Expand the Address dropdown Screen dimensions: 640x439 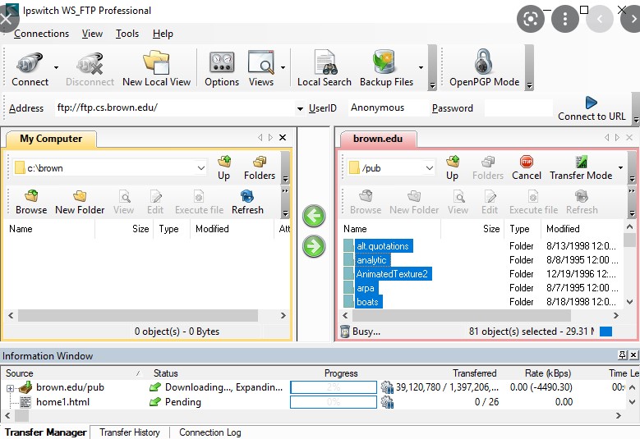300,108
